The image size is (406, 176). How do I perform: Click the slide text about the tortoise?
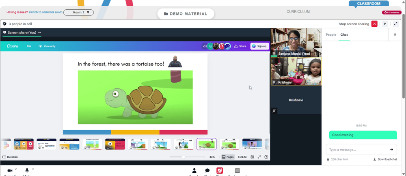click(x=121, y=64)
